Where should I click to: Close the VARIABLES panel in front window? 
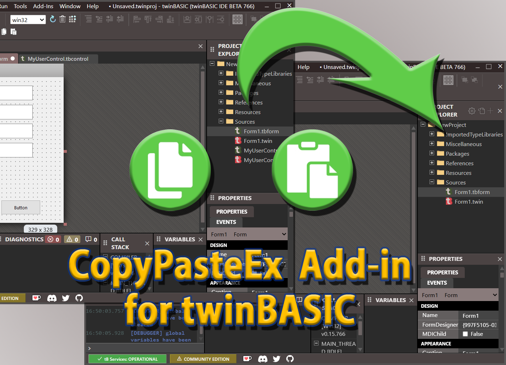click(x=411, y=300)
